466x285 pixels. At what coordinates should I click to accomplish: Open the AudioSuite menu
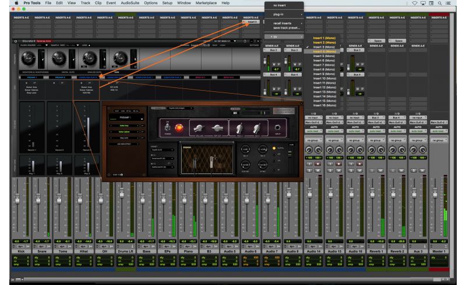[x=130, y=3]
